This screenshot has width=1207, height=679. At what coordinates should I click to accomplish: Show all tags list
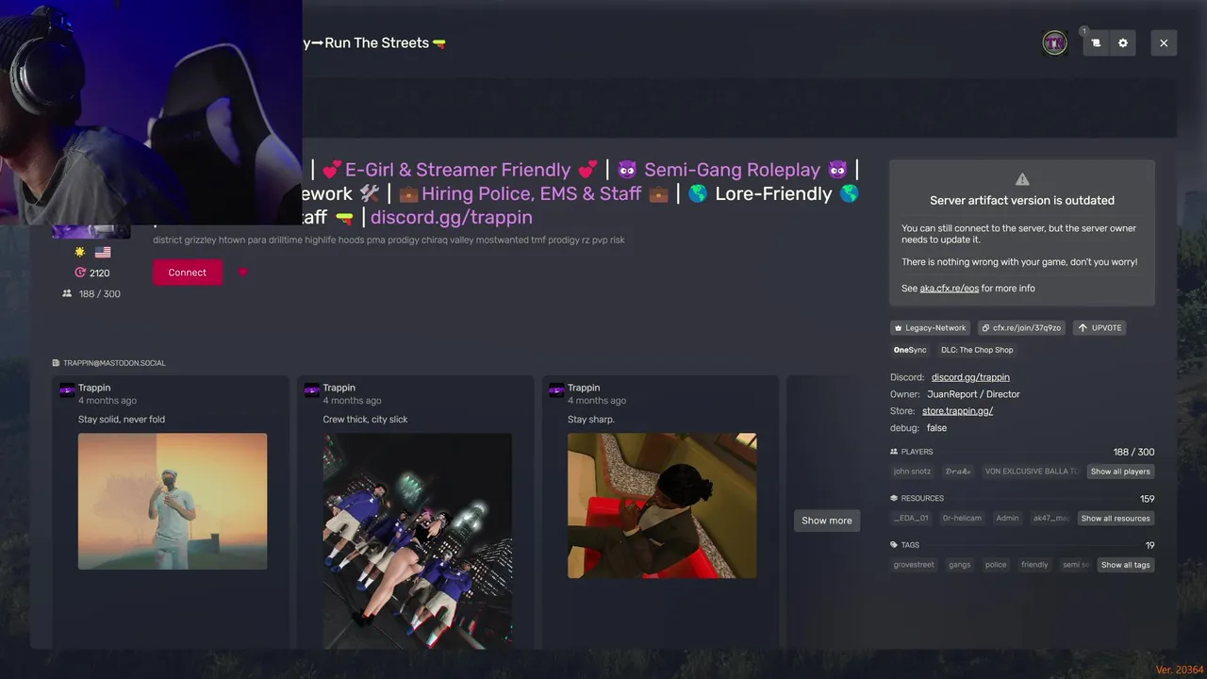pos(1126,565)
